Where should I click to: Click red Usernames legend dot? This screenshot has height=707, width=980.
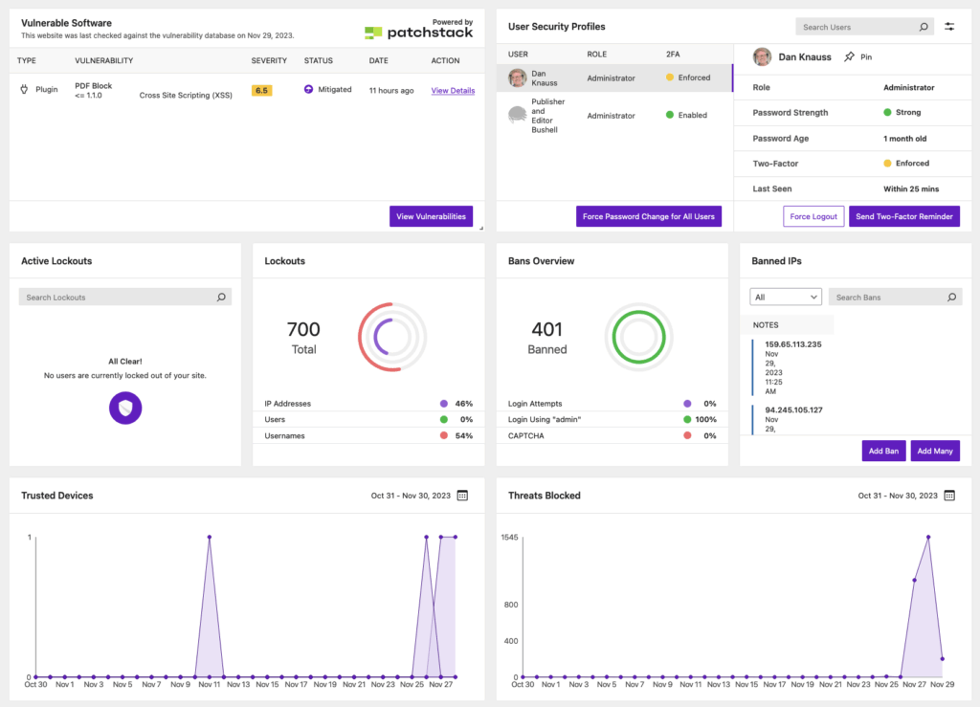(444, 436)
